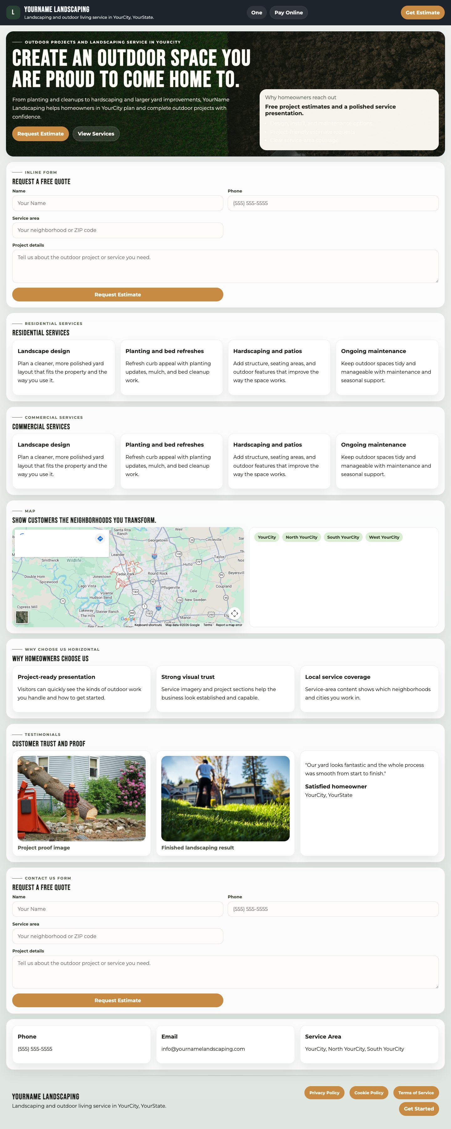This screenshot has height=1129, width=451.
Task: Click the green L logo badge
Action: 13,12
